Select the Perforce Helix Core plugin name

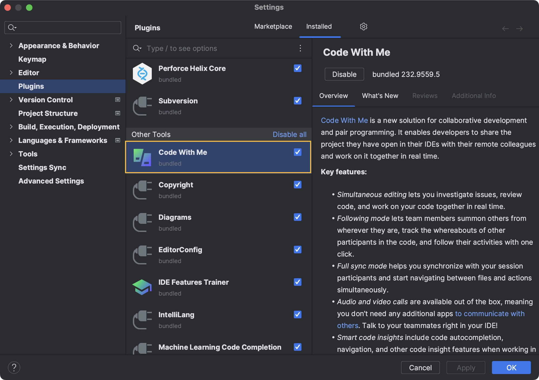click(x=192, y=68)
